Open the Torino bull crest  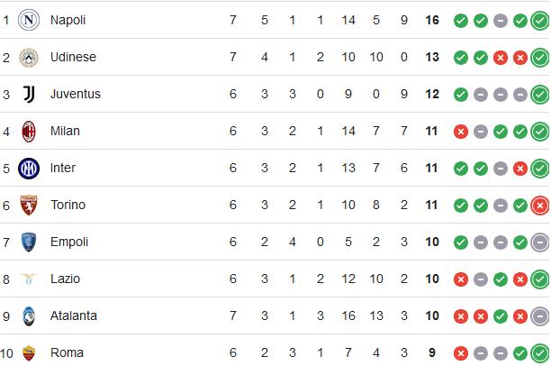(29, 205)
